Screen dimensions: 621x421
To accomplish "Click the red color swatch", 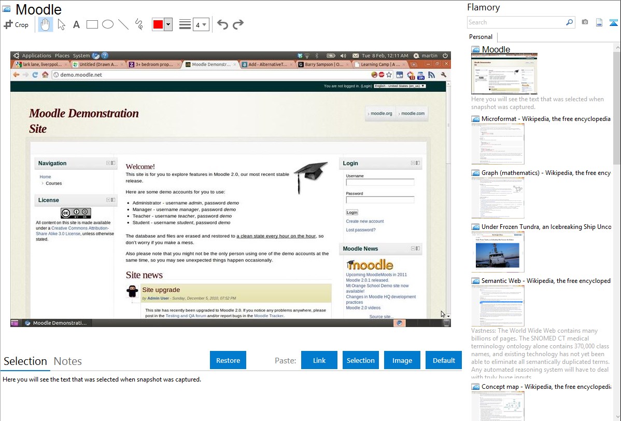I will tap(158, 24).
